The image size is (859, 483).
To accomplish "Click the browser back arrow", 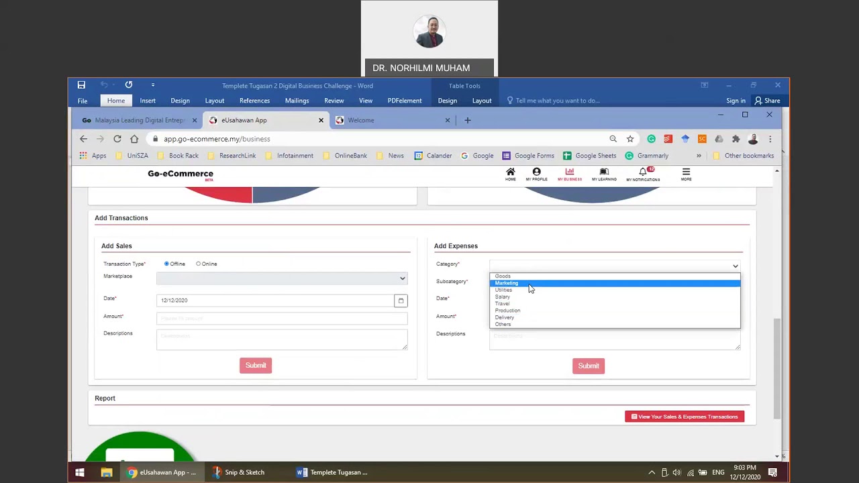I will point(83,139).
